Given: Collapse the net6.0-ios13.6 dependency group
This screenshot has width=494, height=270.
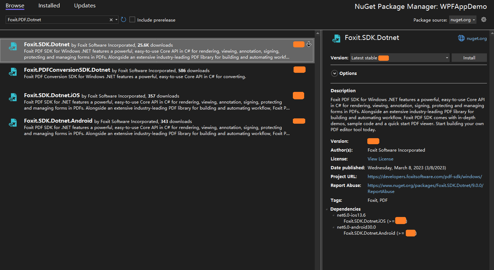Looking at the screenshot, I should point(333,215).
